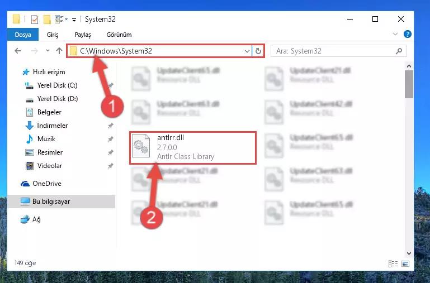Viewport: 430px width, 283px height.
Task: Click the C:\Windows\System32 address bar
Action: pos(159,51)
